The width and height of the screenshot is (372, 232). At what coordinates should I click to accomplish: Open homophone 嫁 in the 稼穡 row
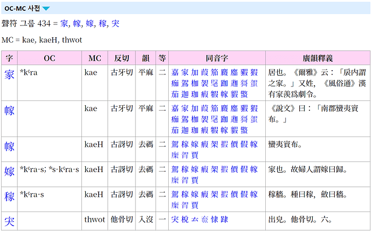click(195, 194)
